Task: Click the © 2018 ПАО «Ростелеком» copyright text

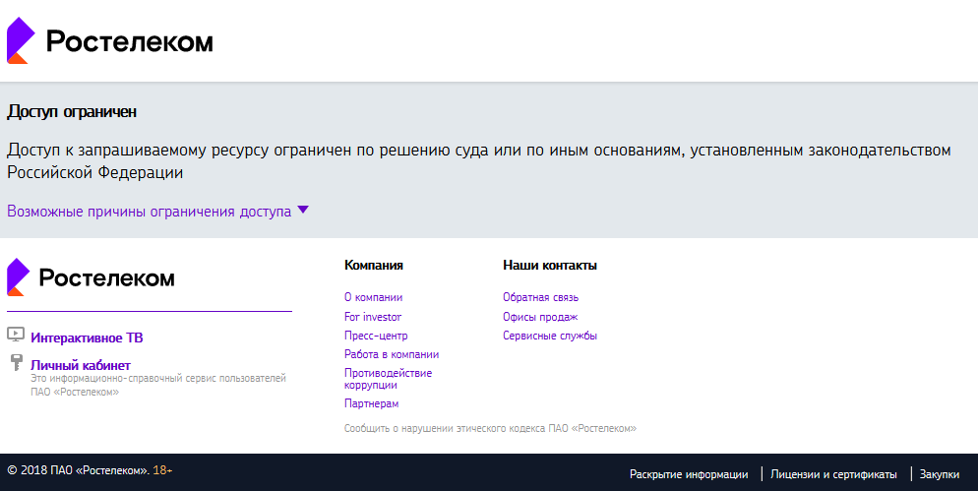Action: point(79,470)
